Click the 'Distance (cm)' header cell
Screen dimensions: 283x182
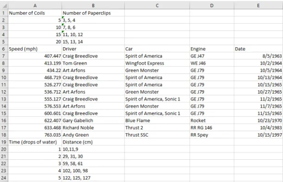93,142
